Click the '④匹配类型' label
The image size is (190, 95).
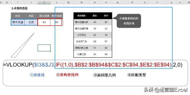pyautogui.click(x=137, y=75)
